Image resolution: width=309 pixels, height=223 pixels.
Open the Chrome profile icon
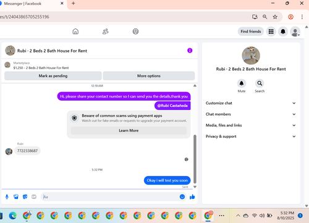[x=290, y=17]
